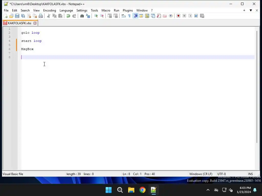Click the Save All toolbar icon
Image resolution: width=262 pixels, height=196 pixels.
coord(23,16)
